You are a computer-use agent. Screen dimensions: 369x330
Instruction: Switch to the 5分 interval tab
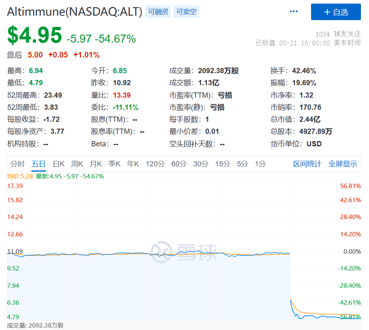[x=242, y=164]
